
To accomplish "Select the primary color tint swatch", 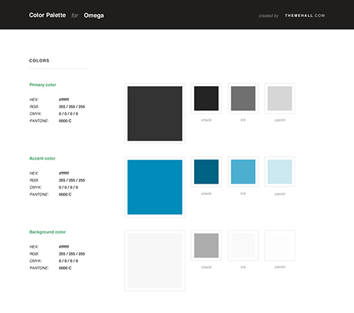I will click(243, 98).
